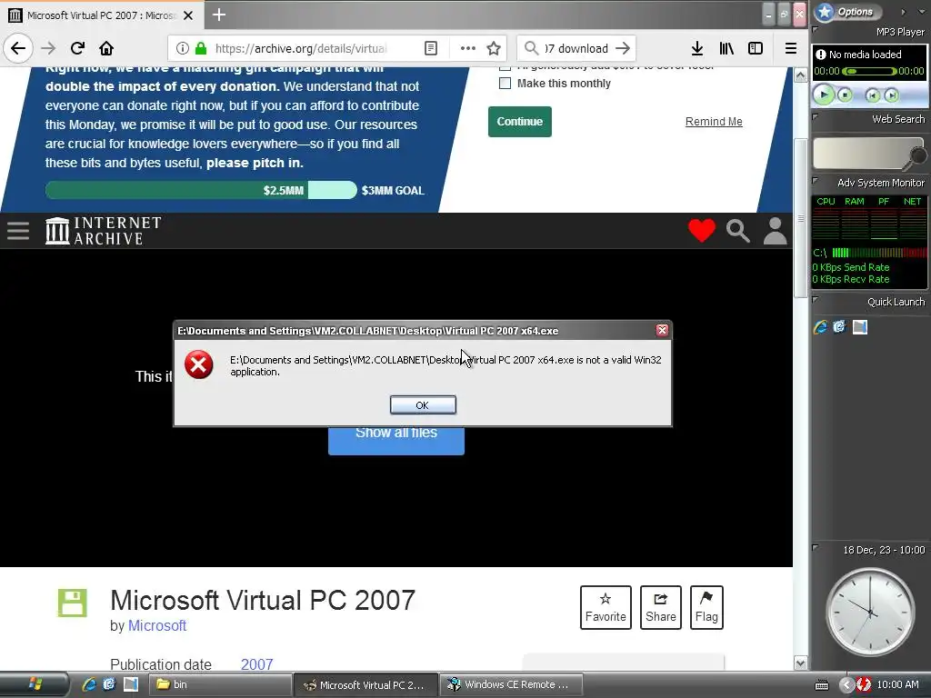This screenshot has width=931, height=698.
Task: Click the archive.org URL address field
Action: tap(300, 48)
